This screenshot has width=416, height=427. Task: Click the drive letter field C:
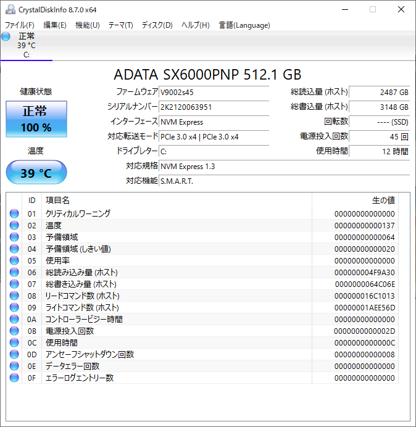coord(214,151)
